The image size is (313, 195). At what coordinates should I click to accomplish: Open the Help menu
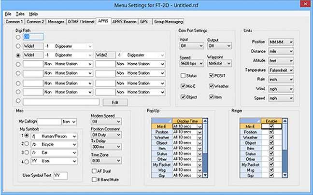coord(33,14)
